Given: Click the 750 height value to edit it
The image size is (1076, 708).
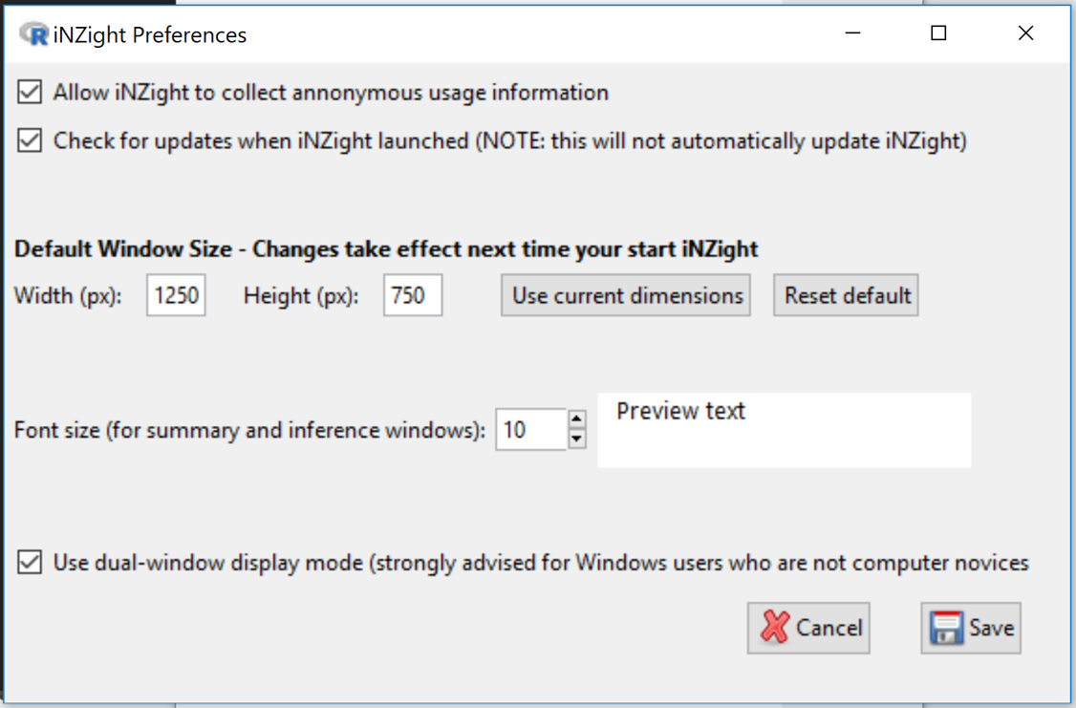Looking at the screenshot, I should pos(412,295).
